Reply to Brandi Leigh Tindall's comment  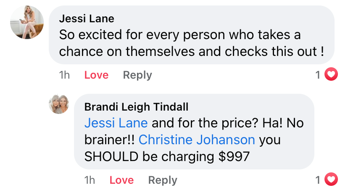point(162,180)
